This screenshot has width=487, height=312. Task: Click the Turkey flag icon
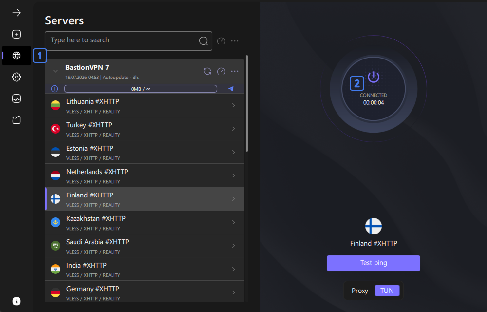click(x=56, y=129)
